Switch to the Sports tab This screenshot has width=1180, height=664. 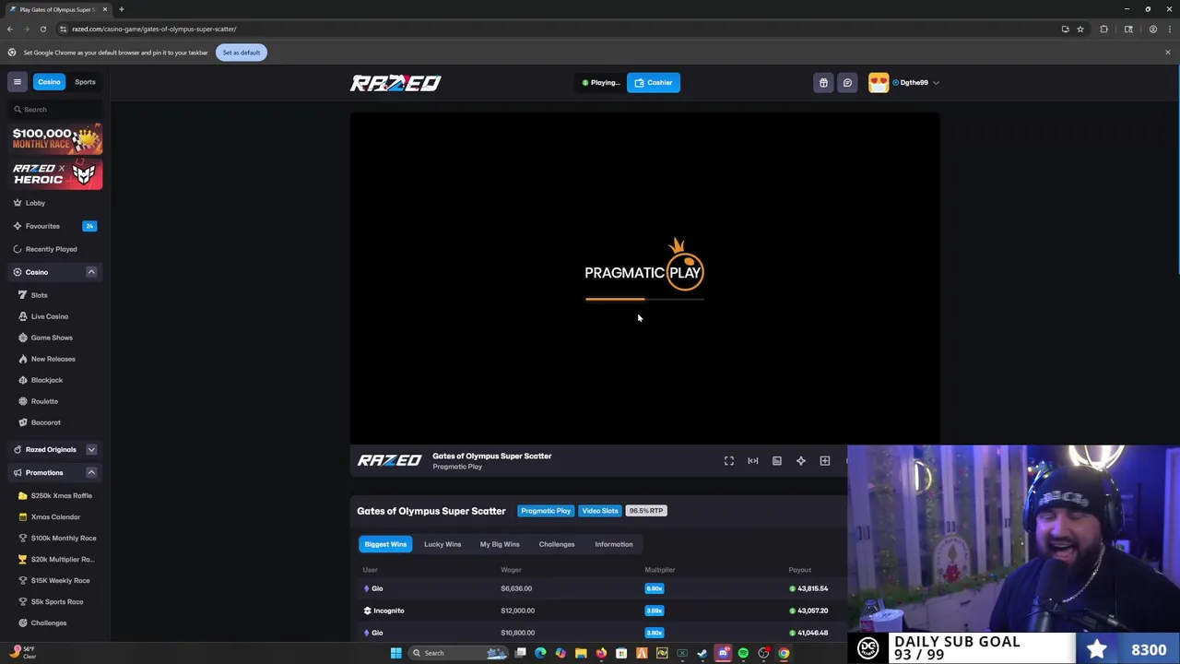pos(85,82)
